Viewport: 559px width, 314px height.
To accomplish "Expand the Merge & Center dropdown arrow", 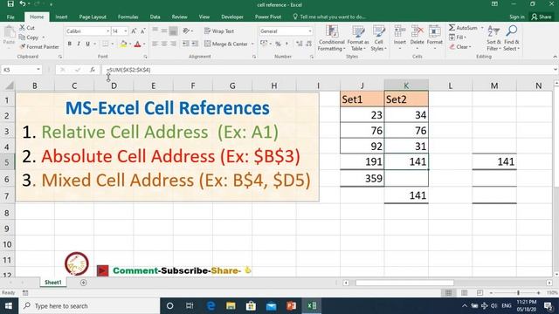I will click(x=252, y=44).
